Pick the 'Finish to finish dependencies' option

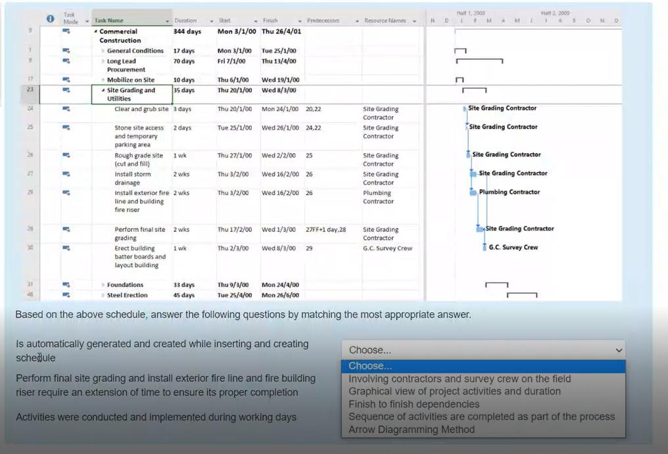pyautogui.click(x=414, y=404)
